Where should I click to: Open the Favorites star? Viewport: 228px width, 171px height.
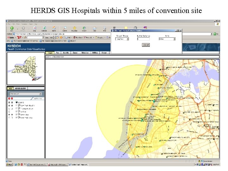[x=74, y=28]
